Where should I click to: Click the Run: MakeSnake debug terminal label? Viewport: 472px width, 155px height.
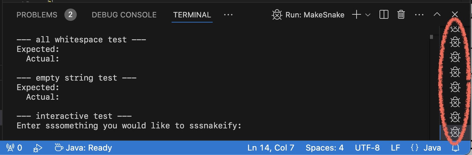point(308,15)
